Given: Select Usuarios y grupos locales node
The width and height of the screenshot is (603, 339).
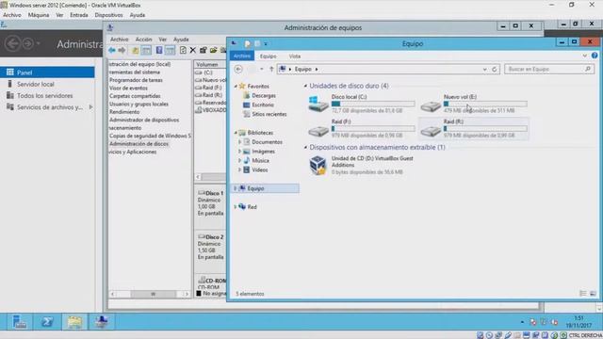Looking at the screenshot, I should 139,104.
